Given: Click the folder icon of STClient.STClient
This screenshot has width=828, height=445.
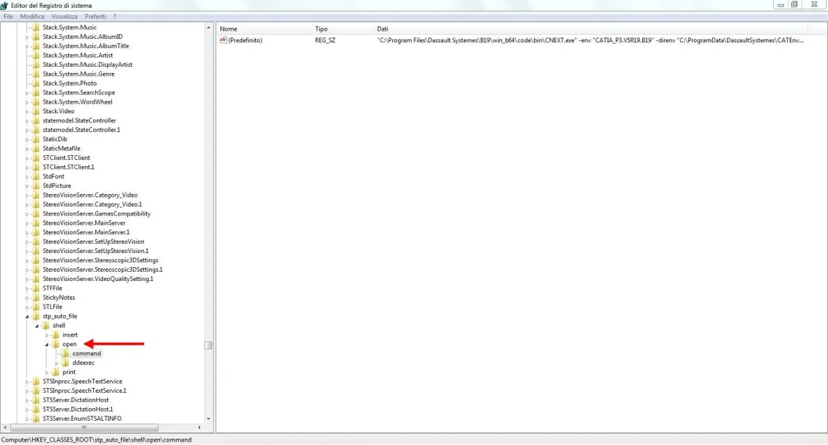Looking at the screenshot, I should (x=36, y=158).
